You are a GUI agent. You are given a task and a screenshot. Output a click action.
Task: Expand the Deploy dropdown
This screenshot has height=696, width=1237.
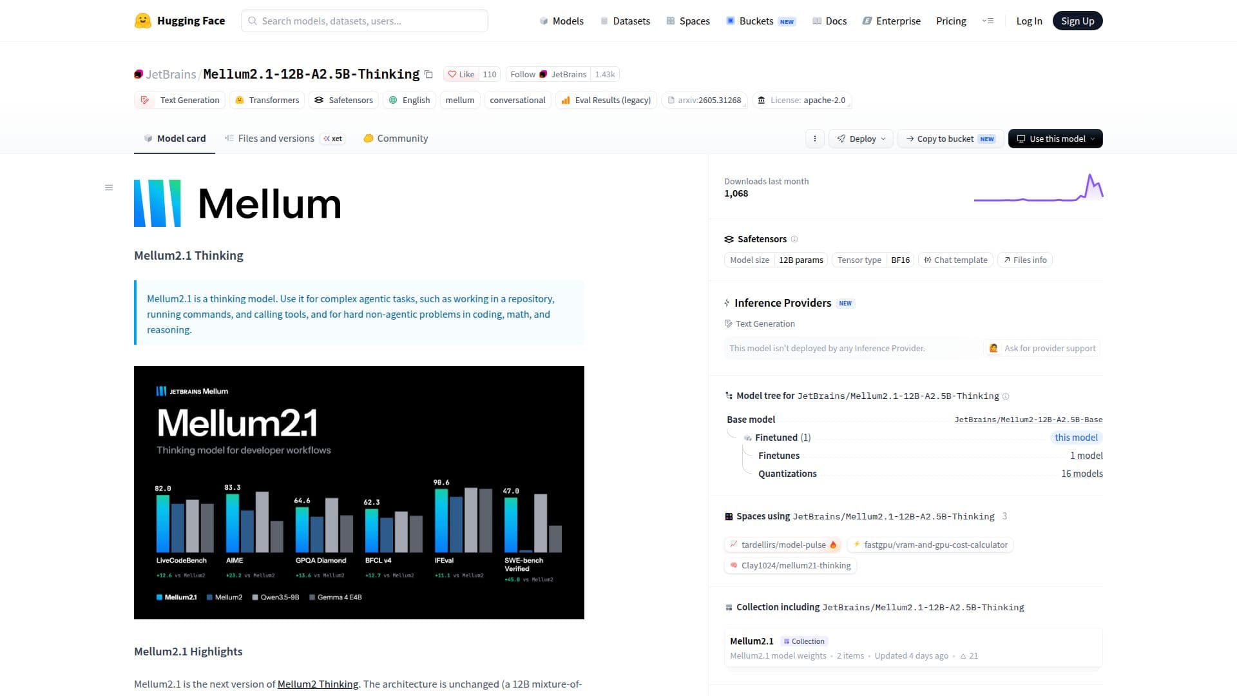(x=862, y=139)
